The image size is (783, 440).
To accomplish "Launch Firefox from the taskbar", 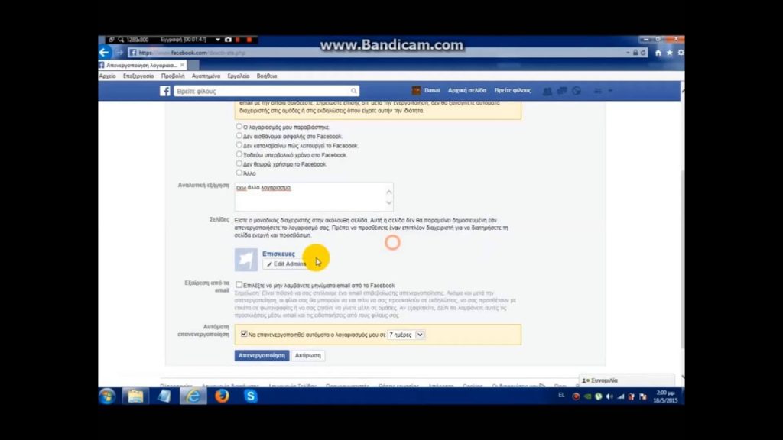I will (x=222, y=396).
